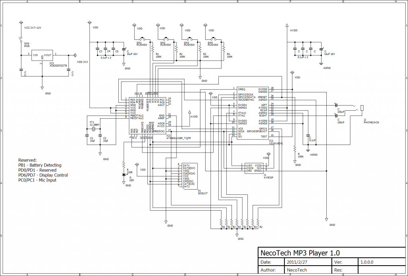Click the SW1 PUSHSW pushbutton symbol

point(143,39)
